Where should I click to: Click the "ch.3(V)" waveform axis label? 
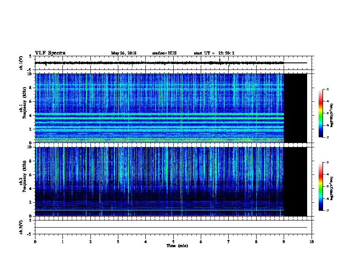(21, 227)
